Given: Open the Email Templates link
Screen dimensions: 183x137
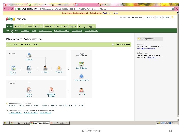Looking at the screenshot, I should (45, 113).
